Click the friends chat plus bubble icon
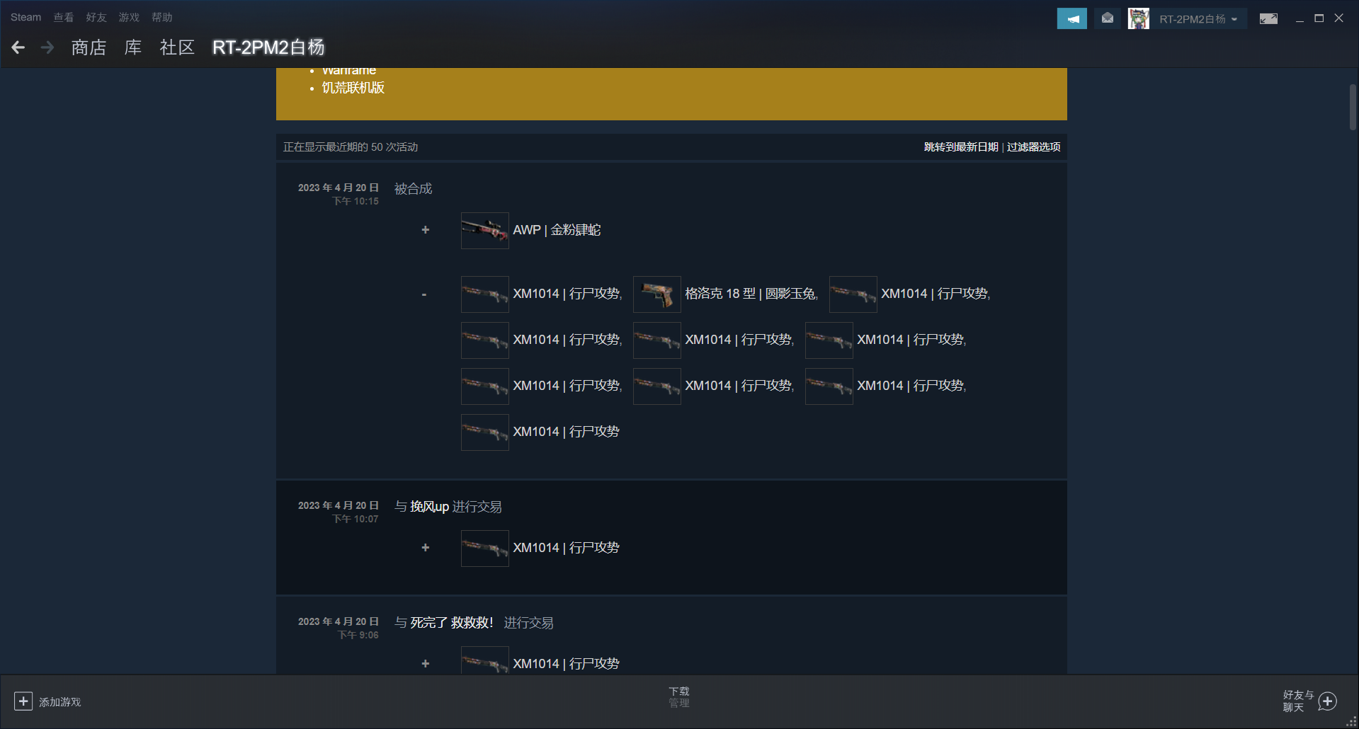Screen dimensions: 1359x729 pos(1328,701)
